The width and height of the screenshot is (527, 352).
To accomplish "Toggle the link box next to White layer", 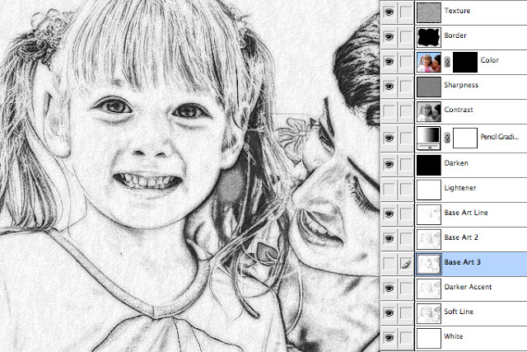I will (x=406, y=338).
